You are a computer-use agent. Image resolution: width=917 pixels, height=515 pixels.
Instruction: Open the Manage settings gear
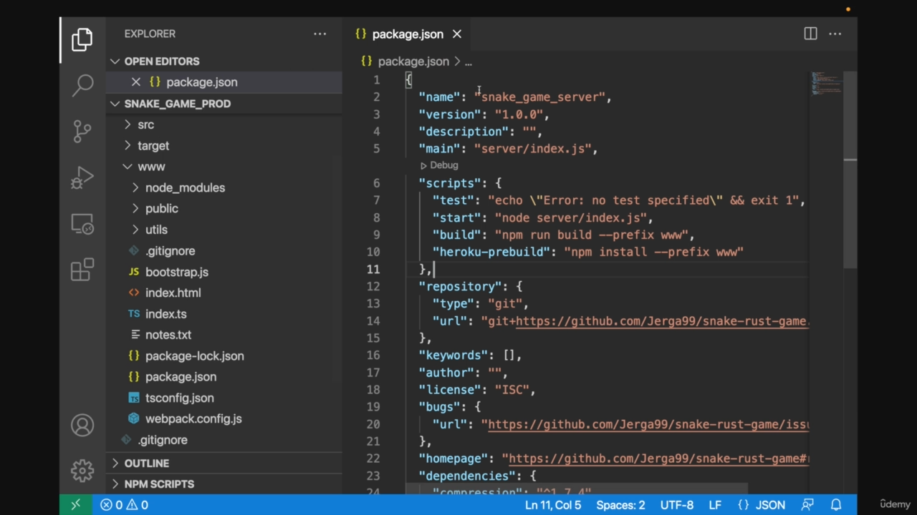[x=82, y=470]
